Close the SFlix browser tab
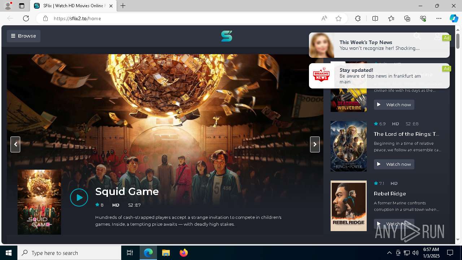This screenshot has width=462, height=260. coord(111,6)
